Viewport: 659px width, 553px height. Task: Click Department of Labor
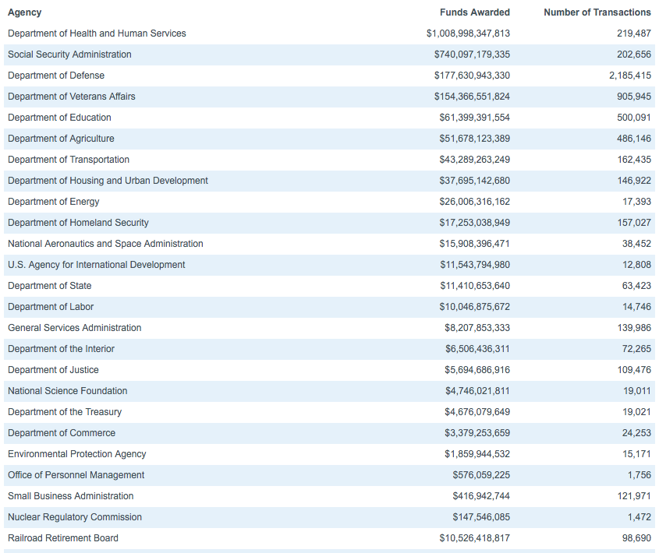click(51, 307)
